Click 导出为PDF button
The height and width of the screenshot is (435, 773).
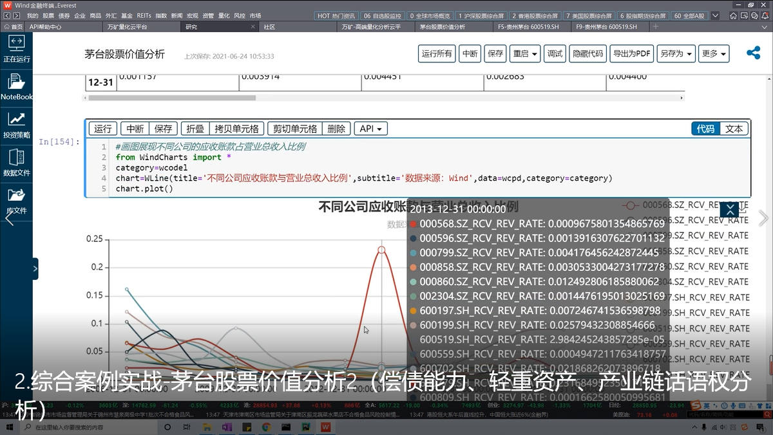[632, 54]
